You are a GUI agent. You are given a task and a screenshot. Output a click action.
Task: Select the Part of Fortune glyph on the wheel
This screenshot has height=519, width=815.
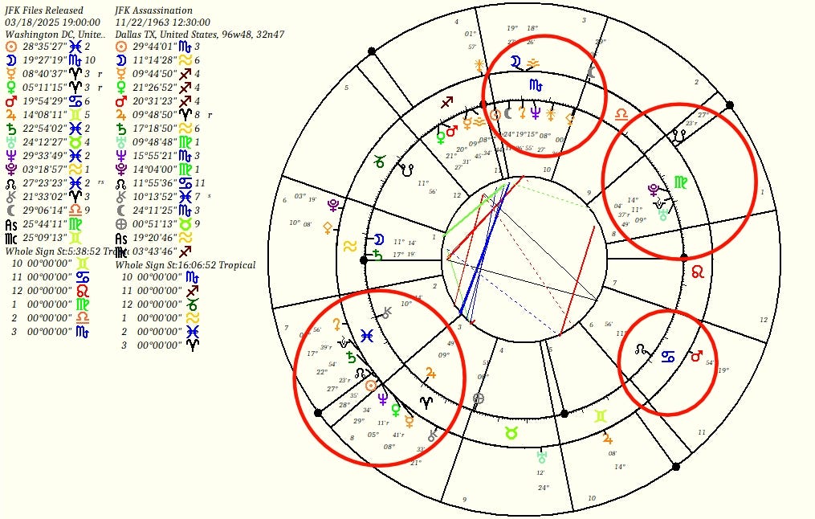(x=479, y=398)
